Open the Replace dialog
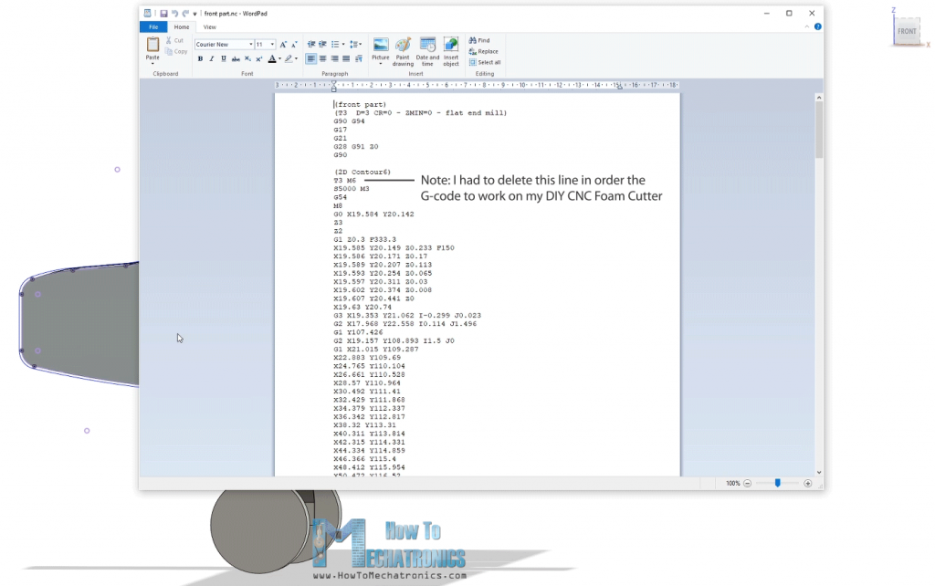 point(485,51)
